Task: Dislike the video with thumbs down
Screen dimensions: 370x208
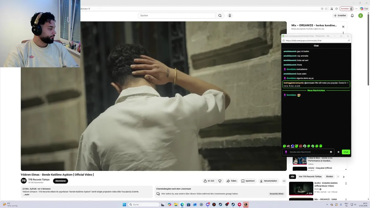Action: [x=220, y=181]
